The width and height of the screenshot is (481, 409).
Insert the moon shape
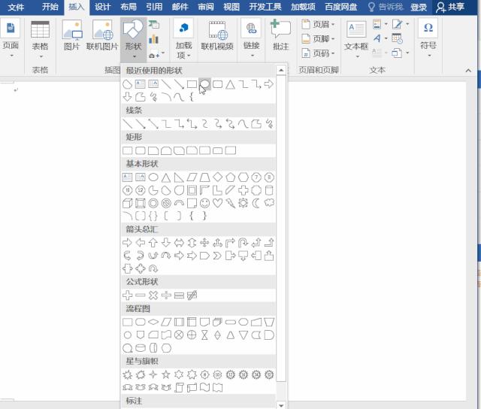click(256, 203)
